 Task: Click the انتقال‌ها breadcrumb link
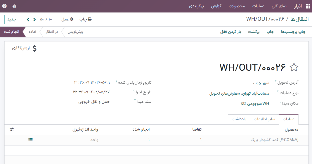[299, 19]
